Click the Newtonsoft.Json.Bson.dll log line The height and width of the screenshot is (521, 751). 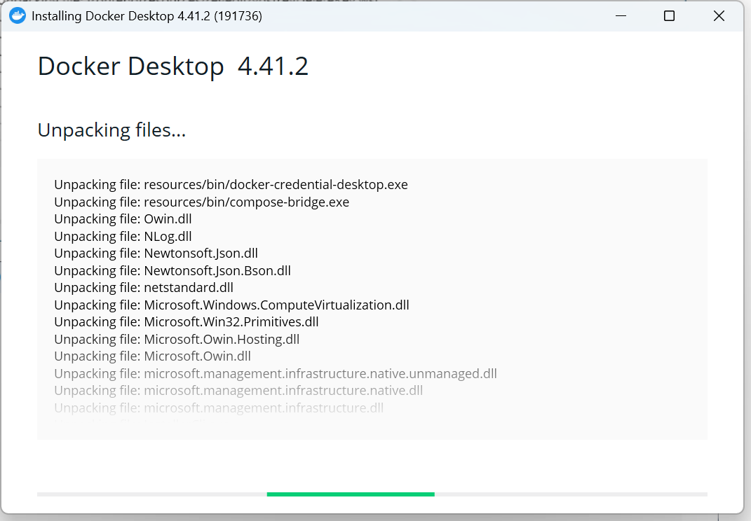(x=172, y=271)
